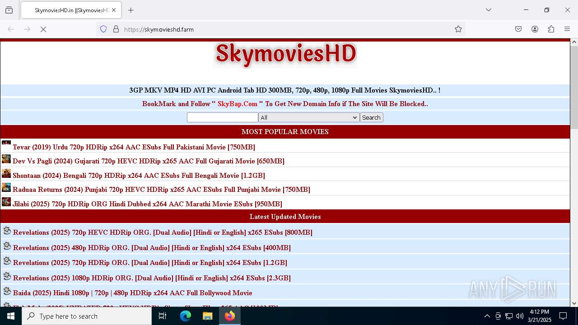Close the SkymoviesHD browser tab
Screen dimensions: 578x325
pyautogui.click(x=114, y=10)
